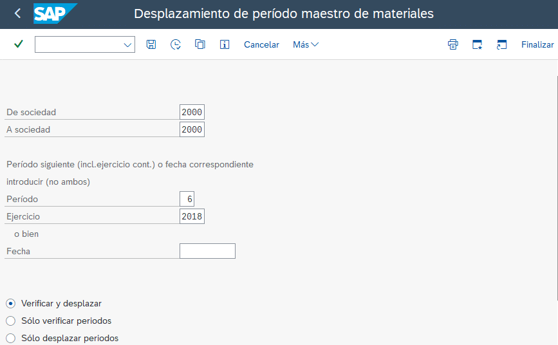
Task: Choose Sólo desplazar periodos radio option
Action: [x=10, y=338]
